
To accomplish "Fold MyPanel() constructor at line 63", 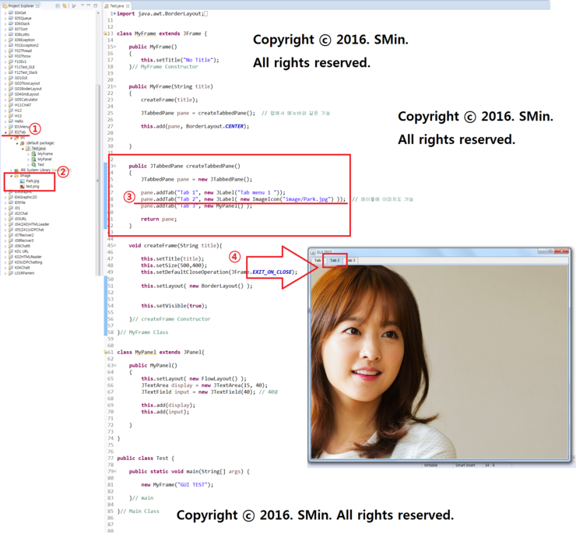I will pos(114,365).
